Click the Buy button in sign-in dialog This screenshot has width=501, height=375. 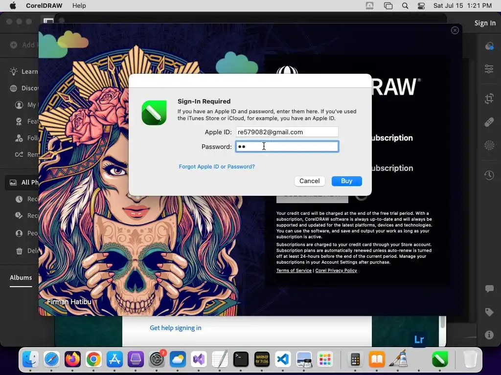coord(347,181)
